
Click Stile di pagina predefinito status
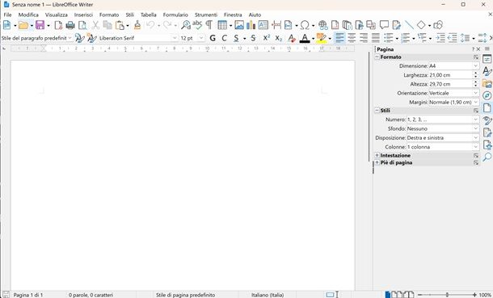186,295
